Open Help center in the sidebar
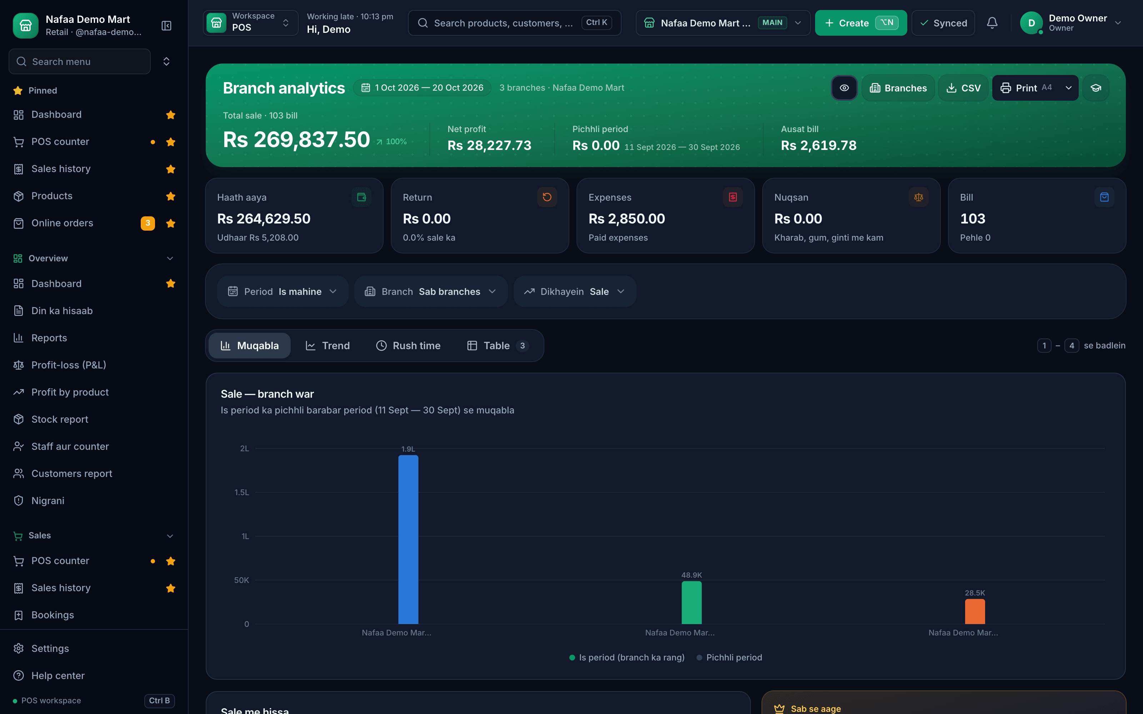1143x714 pixels. pyautogui.click(x=94, y=675)
